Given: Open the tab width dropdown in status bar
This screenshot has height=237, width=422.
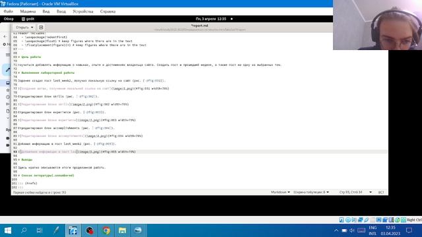Looking at the screenshot, I should (311, 192).
